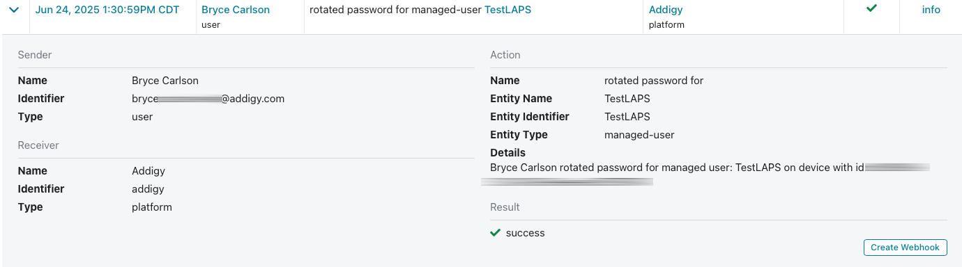
Task: Click the Create Webhook button
Action: [906, 247]
